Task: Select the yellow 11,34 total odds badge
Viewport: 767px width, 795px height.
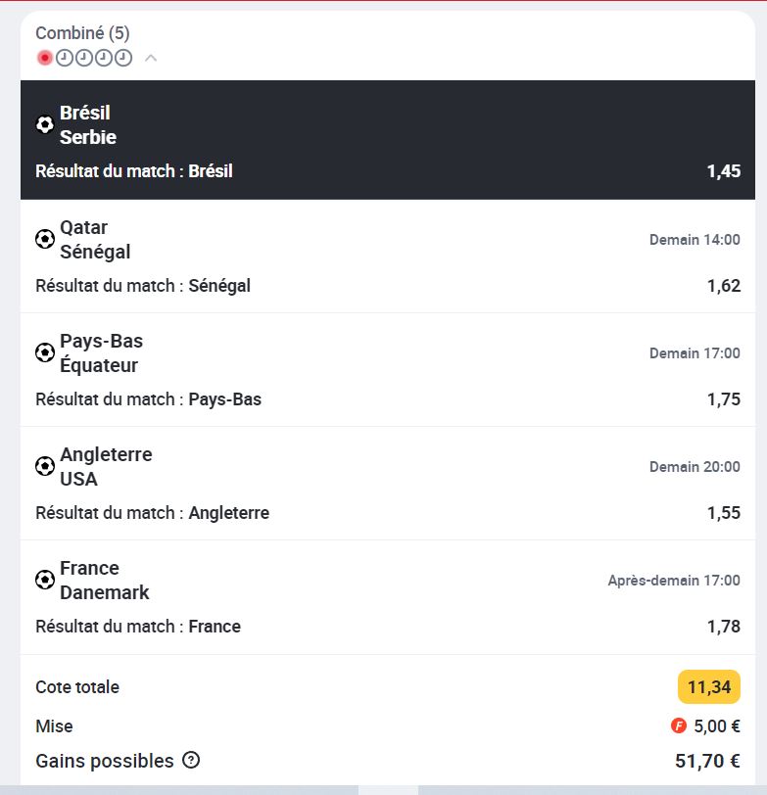Action: pyautogui.click(x=708, y=687)
